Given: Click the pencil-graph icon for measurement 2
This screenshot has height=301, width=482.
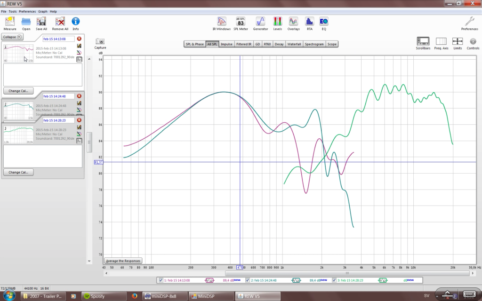Looking at the screenshot, I should coord(79,103).
